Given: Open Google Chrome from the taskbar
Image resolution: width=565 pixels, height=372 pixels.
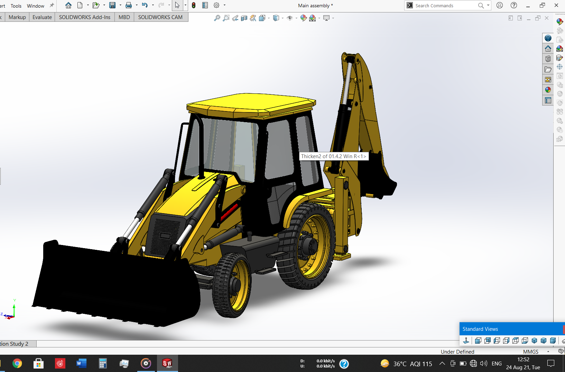Looking at the screenshot, I should [17, 363].
